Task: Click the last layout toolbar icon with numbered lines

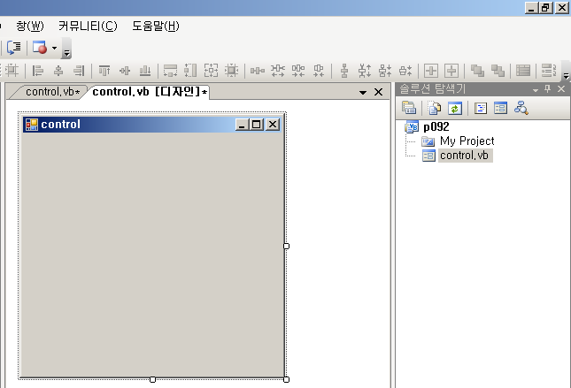Action: click(549, 70)
